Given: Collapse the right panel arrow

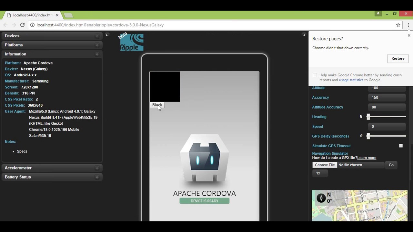Looking at the screenshot, I should point(304,35).
